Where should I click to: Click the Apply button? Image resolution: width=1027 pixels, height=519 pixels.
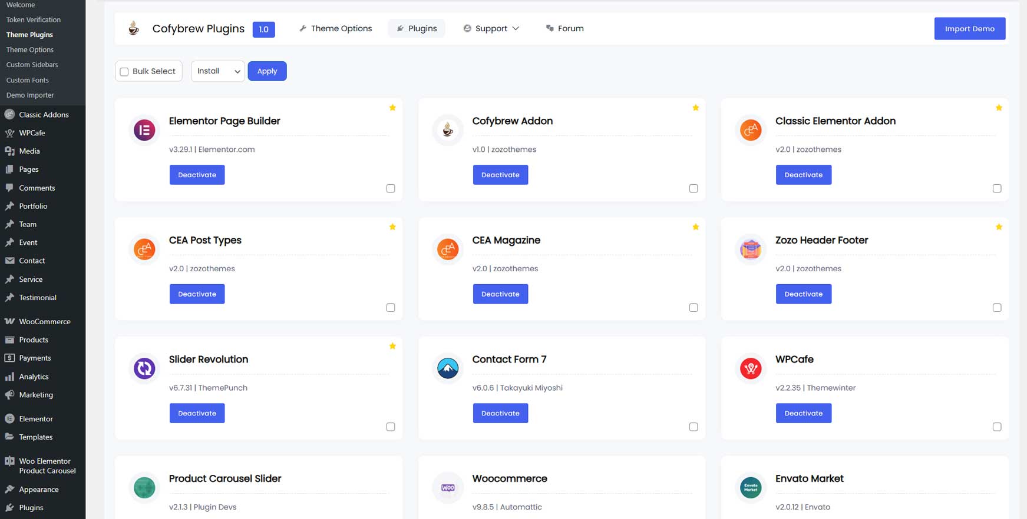(x=267, y=71)
